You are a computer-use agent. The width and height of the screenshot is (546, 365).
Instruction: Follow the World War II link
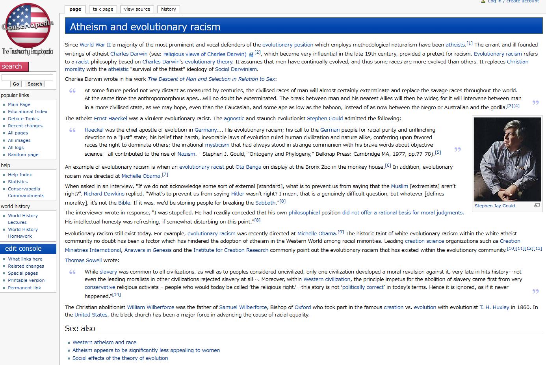[x=95, y=45]
